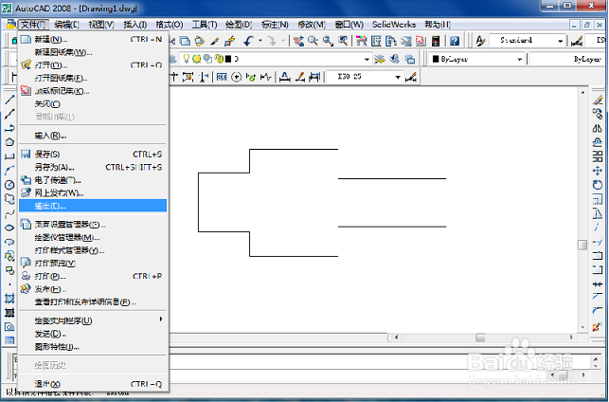Click the Layer Previous icon
Image resolution: width=609 pixels, height=402 pixels.
pos(395,59)
